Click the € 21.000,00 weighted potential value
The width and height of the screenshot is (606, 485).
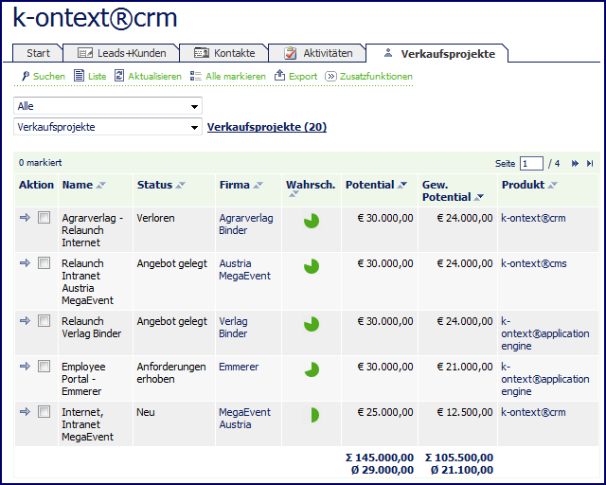pyautogui.click(x=465, y=367)
